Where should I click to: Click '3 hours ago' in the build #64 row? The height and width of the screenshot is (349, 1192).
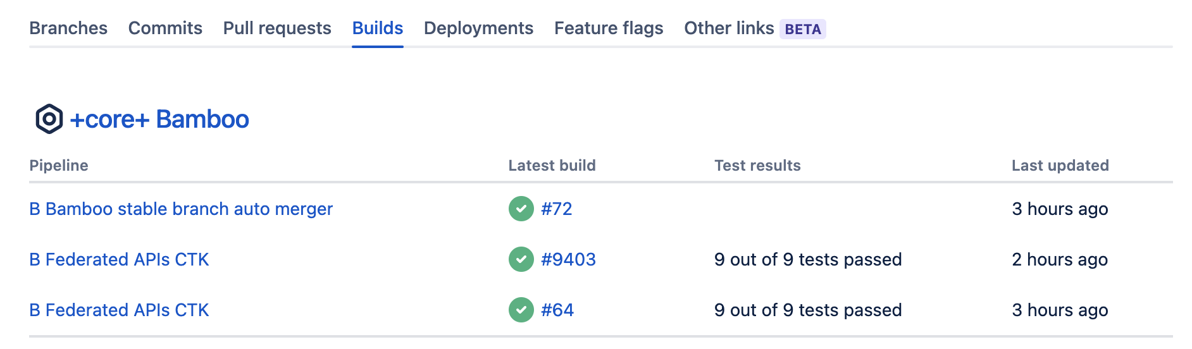1060,310
